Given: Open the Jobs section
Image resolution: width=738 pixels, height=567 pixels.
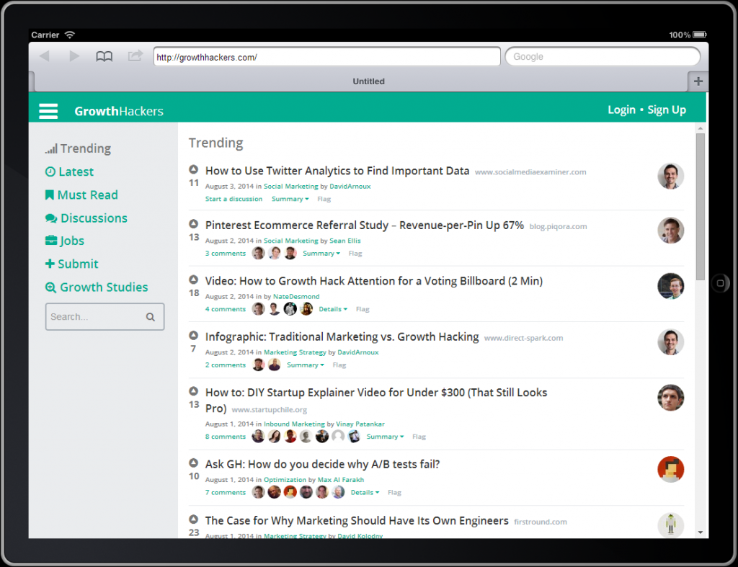Looking at the screenshot, I should (64, 241).
